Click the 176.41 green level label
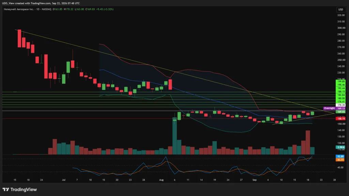Screen dimensions: 349x196 pyautogui.click(x=340, y=102)
